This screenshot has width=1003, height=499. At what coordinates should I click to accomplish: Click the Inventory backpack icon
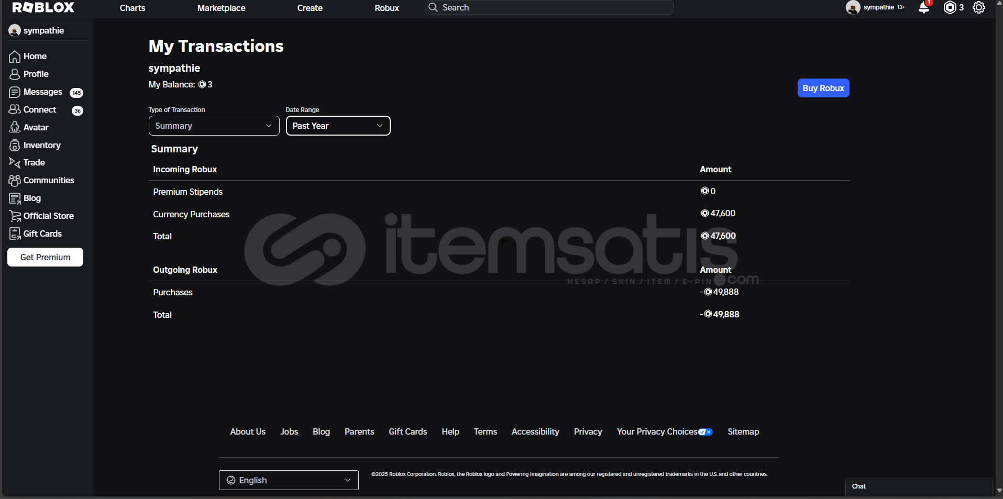(15, 145)
